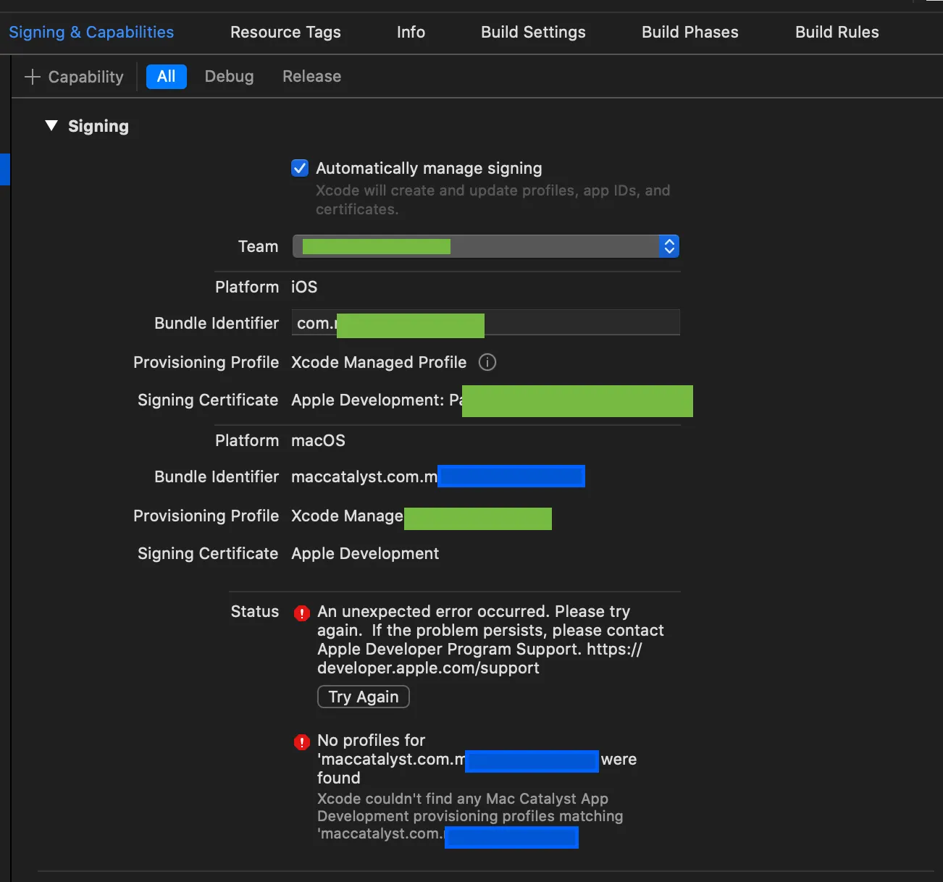943x882 pixels.
Task: Uncheck Automatically manage signing checkbox
Action: pyautogui.click(x=300, y=168)
